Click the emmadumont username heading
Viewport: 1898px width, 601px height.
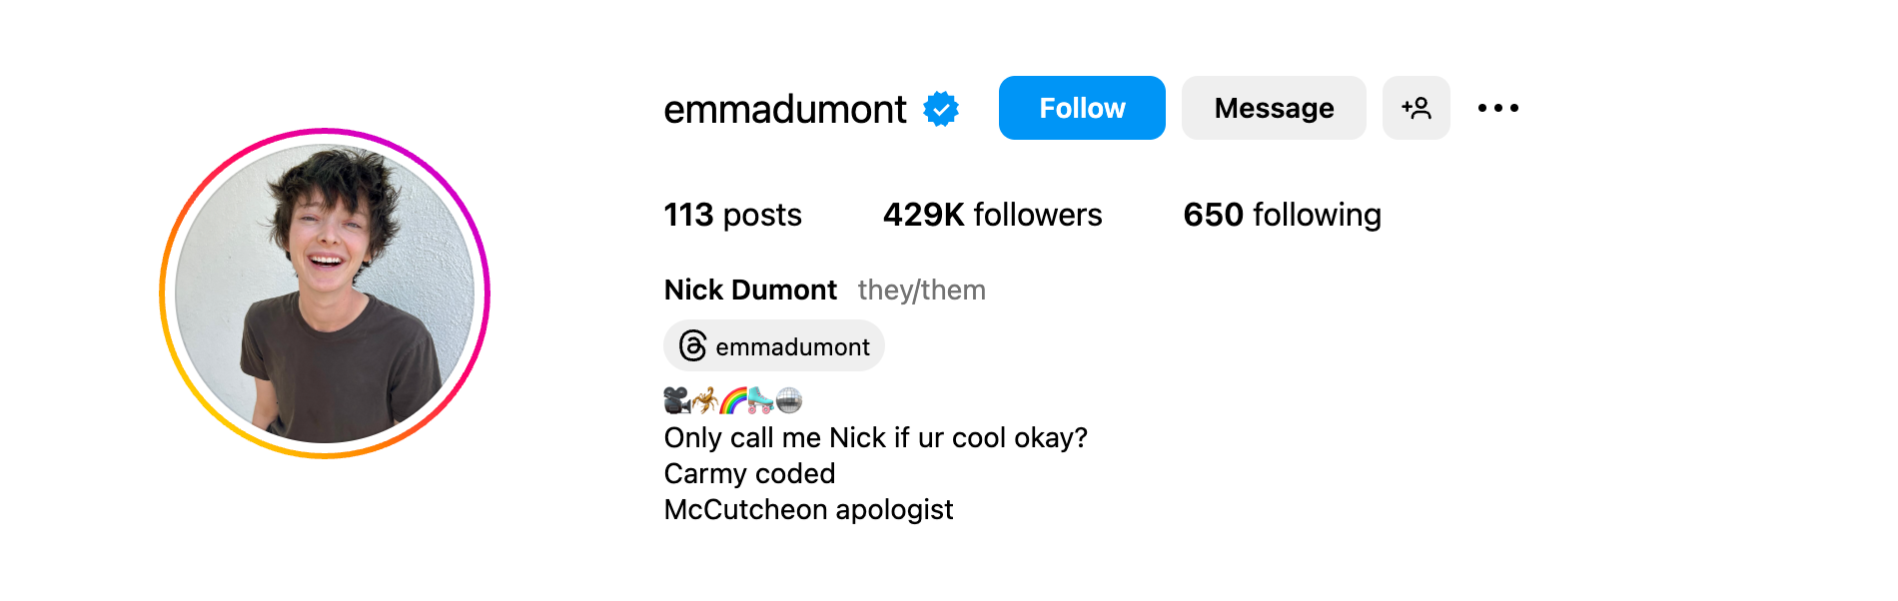click(x=785, y=109)
